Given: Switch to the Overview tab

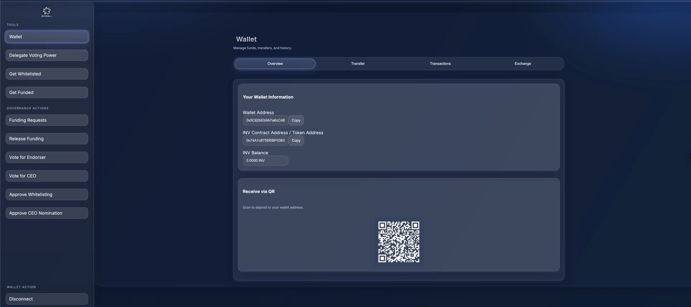Looking at the screenshot, I should 275,64.
